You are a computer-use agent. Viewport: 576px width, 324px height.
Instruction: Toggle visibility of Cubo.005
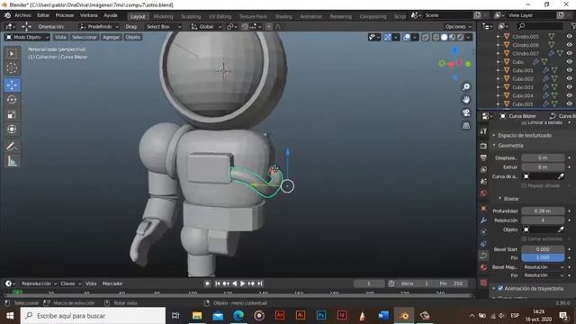tap(570, 104)
